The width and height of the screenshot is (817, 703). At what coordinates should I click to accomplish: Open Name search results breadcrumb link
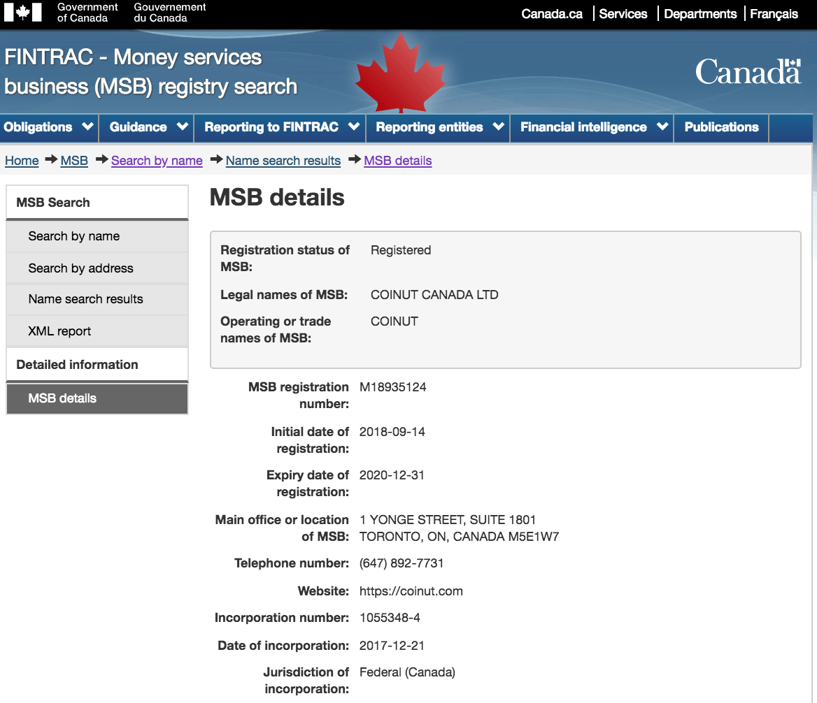(x=283, y=161)
